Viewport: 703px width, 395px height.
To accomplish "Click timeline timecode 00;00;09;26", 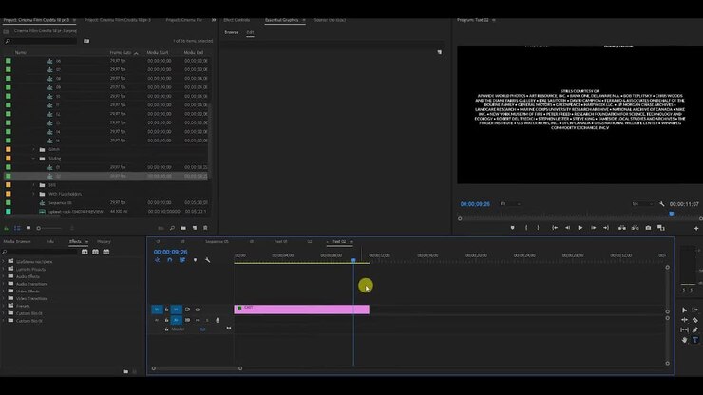I will [170, 252].
